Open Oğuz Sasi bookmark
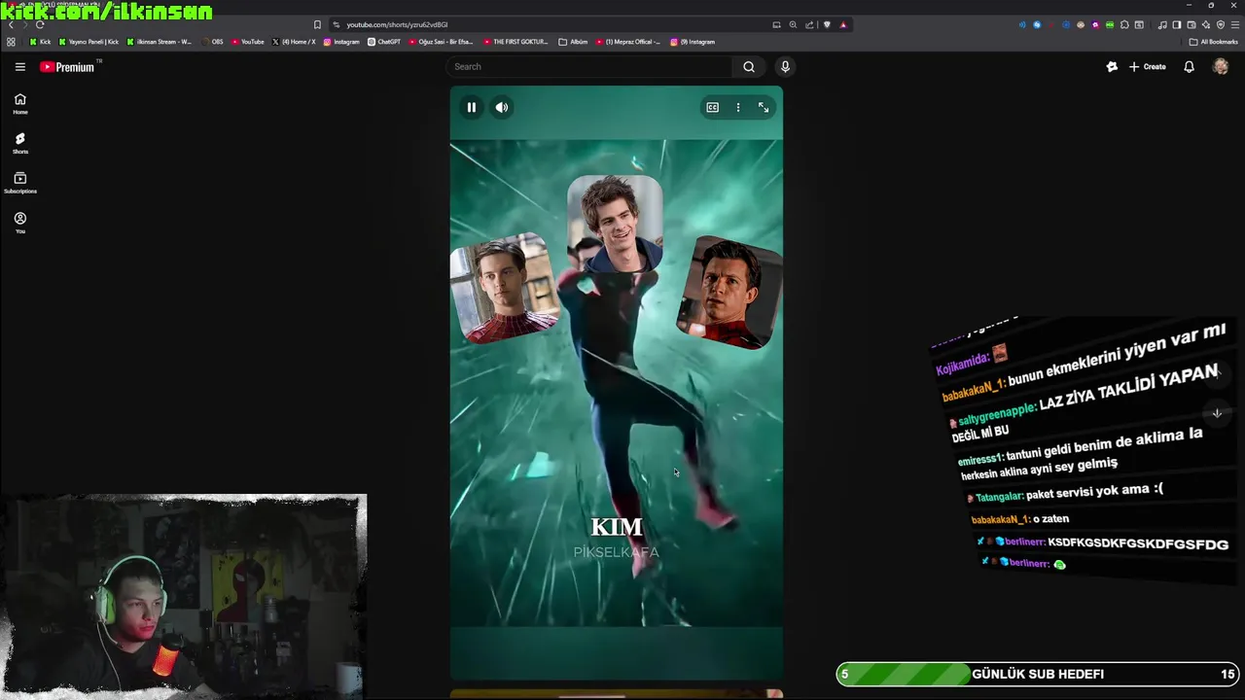This screenshot has height=700, width=1245. (441, 42)
